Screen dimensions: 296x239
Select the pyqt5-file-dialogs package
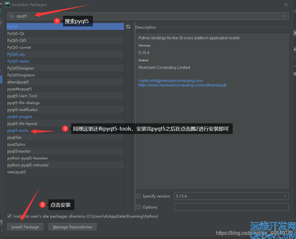pos(65,103)
